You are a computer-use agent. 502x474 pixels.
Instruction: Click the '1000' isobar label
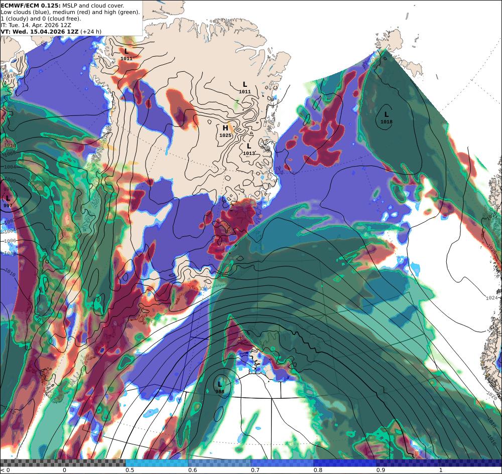10,181
